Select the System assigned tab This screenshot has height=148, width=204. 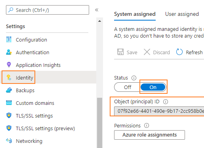tap(135, 14)
